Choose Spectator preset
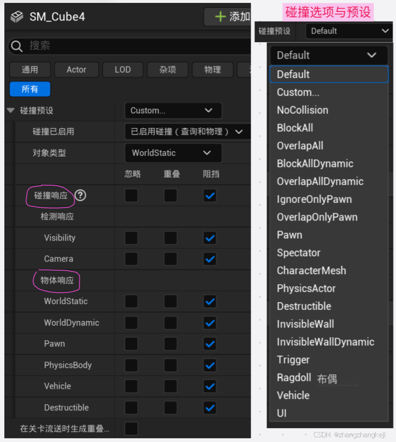 [x=329, y=253]
